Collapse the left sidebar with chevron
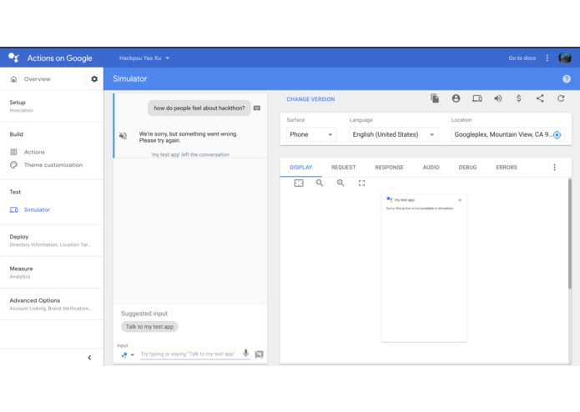This screenshot has height=412, width=580. pyautogui.click(x=89, y=357)
